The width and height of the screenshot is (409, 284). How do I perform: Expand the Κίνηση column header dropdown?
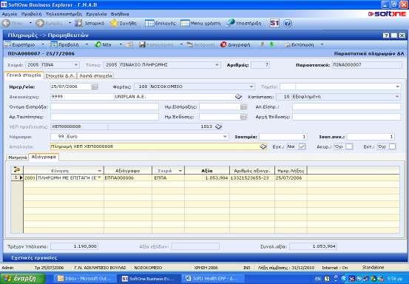tap(99, 171)
